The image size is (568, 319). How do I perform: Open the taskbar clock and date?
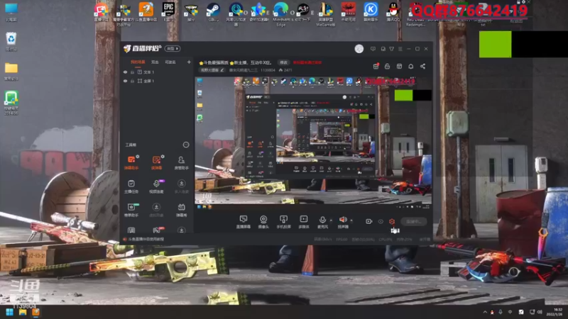tap(555, 312)
